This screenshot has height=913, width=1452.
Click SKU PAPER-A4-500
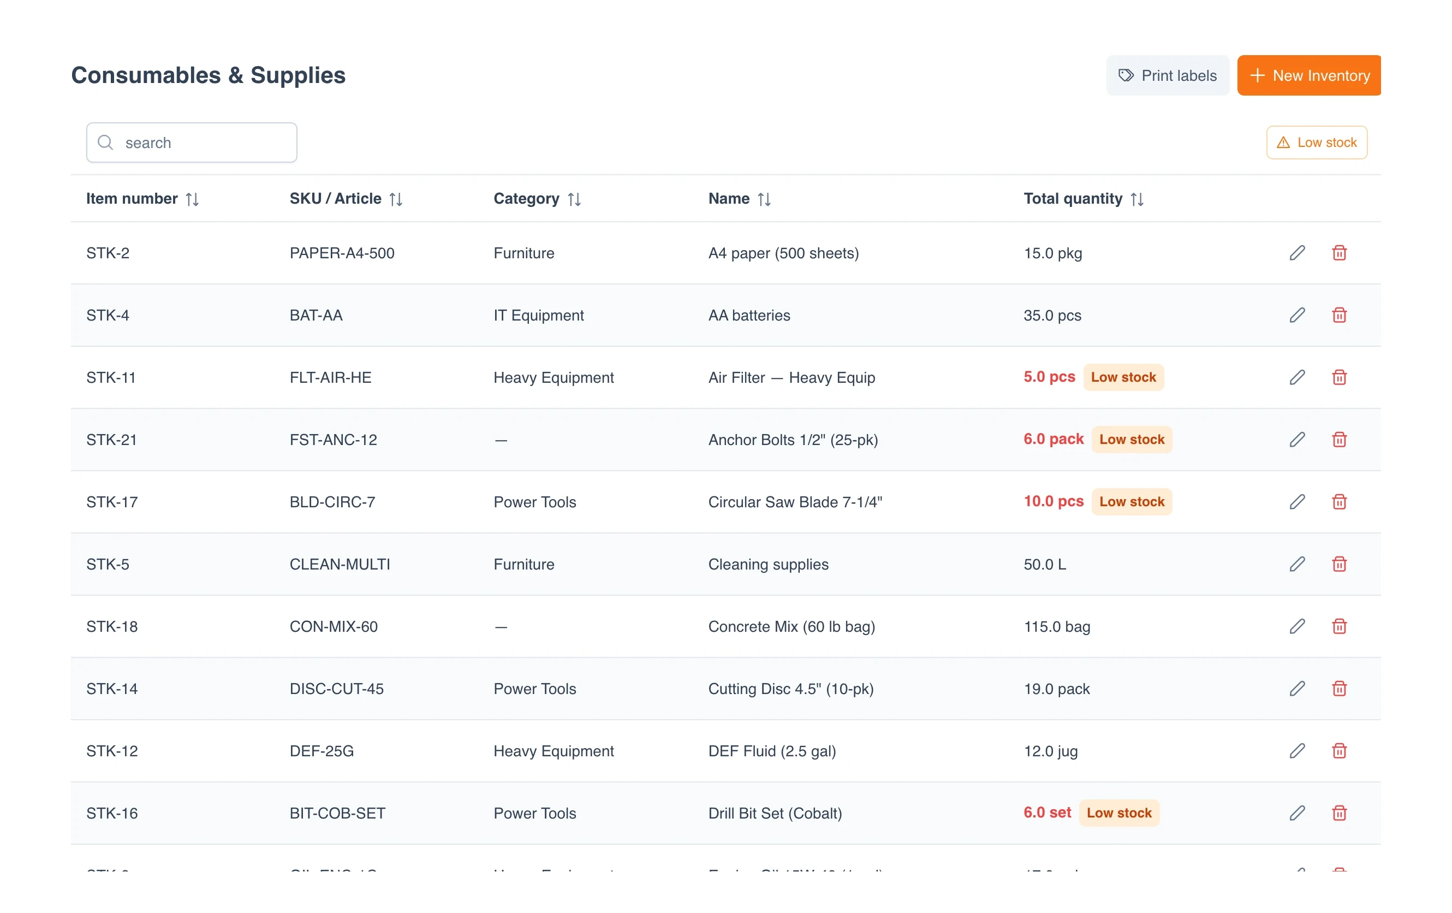tap(342, 253)
